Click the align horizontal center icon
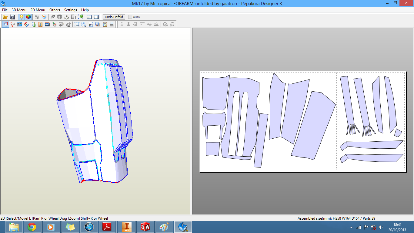This screenshot has width=414, height=233. [x=129, y=25]
